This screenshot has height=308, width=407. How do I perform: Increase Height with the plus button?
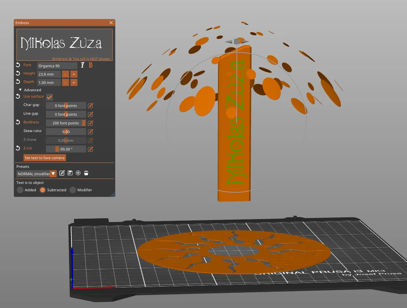pos(74,74)
